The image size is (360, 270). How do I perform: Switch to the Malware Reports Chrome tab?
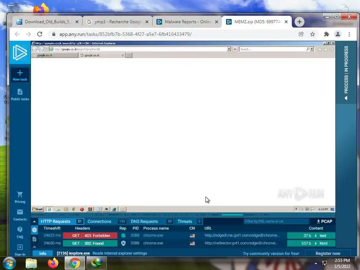tap(187, 22)
